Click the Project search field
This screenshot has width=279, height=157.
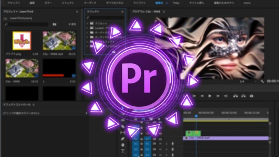(26, 24)
